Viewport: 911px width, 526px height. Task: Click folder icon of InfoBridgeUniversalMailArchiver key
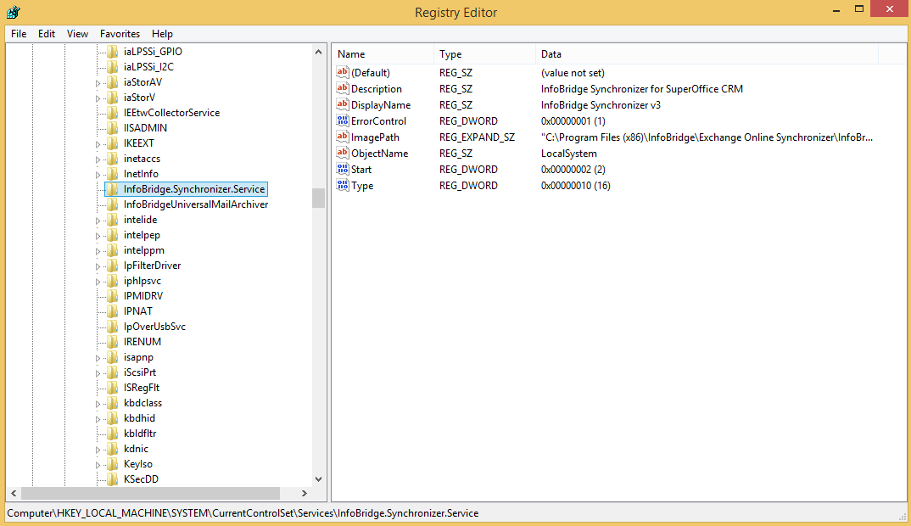(113, 204)
